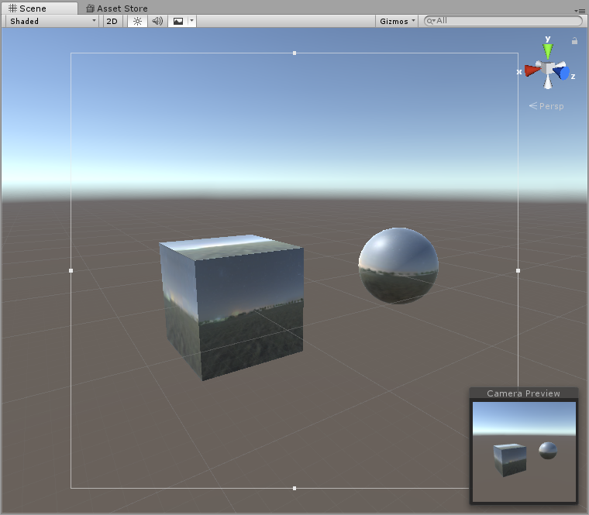Click the search magnifier mode icon

[x=430, y=21]
